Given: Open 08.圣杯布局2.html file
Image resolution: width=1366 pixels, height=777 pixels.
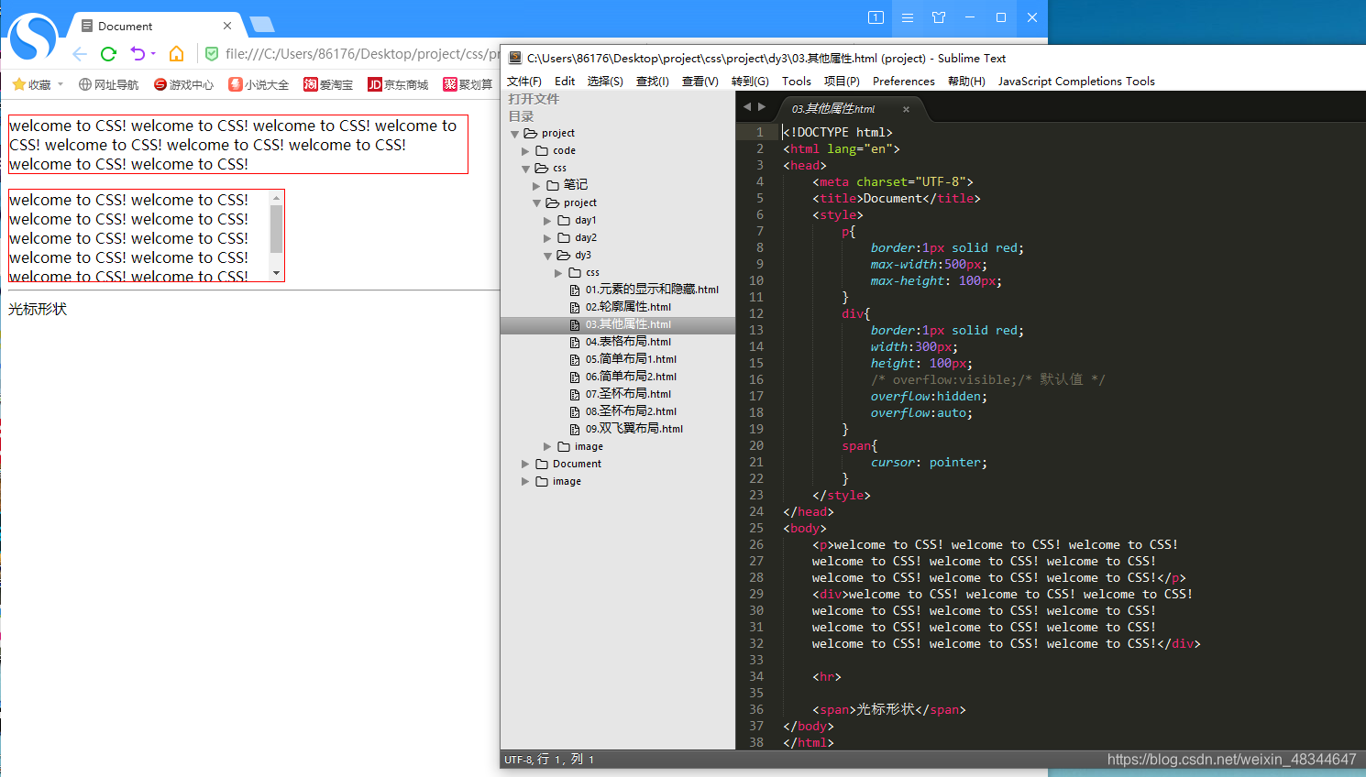Looking at the screenshot, I should (x=631, y=411).
